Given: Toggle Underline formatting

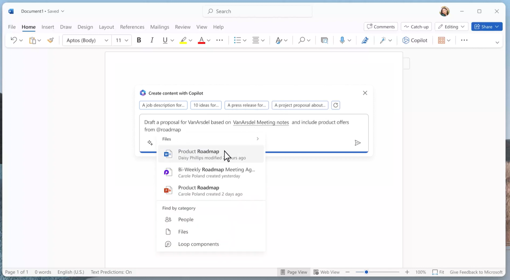Looking at the screenshot, I should [165, 40].
